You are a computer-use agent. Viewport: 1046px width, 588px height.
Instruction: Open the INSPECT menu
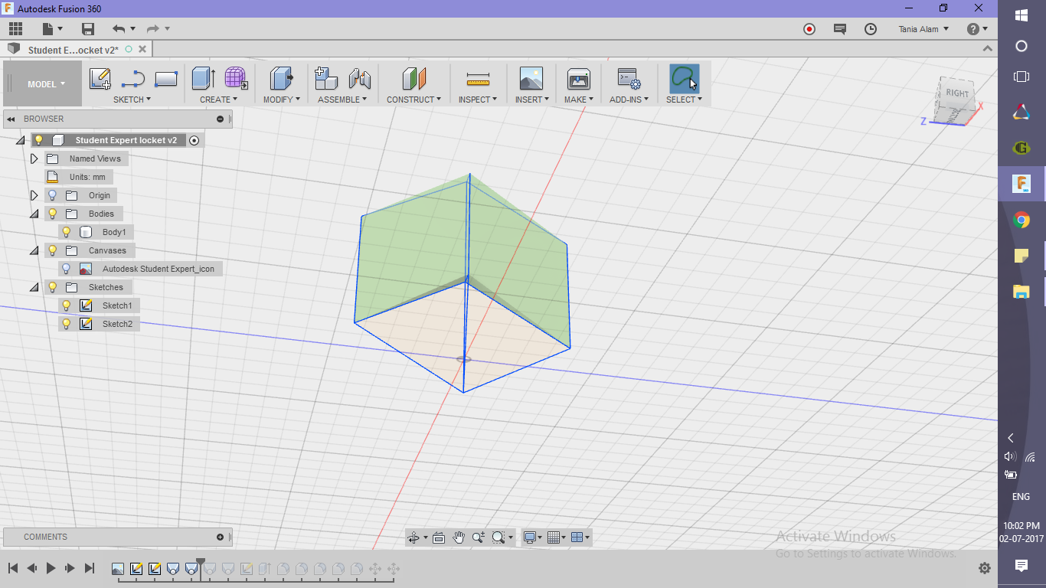tap(478, 100)
